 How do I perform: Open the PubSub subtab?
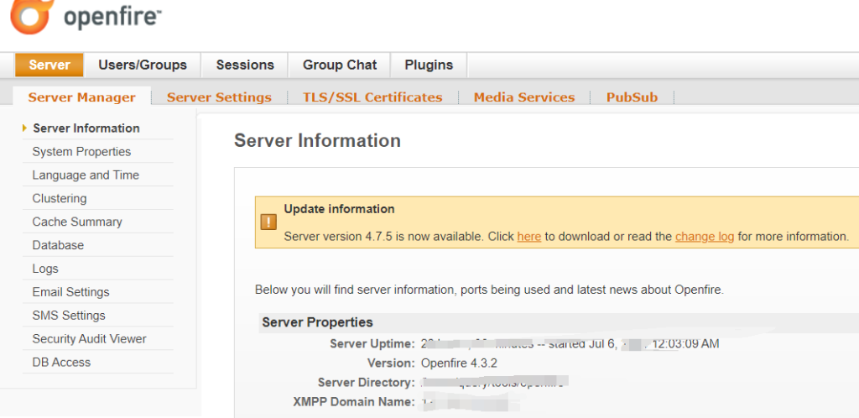[x=632, y=97]
